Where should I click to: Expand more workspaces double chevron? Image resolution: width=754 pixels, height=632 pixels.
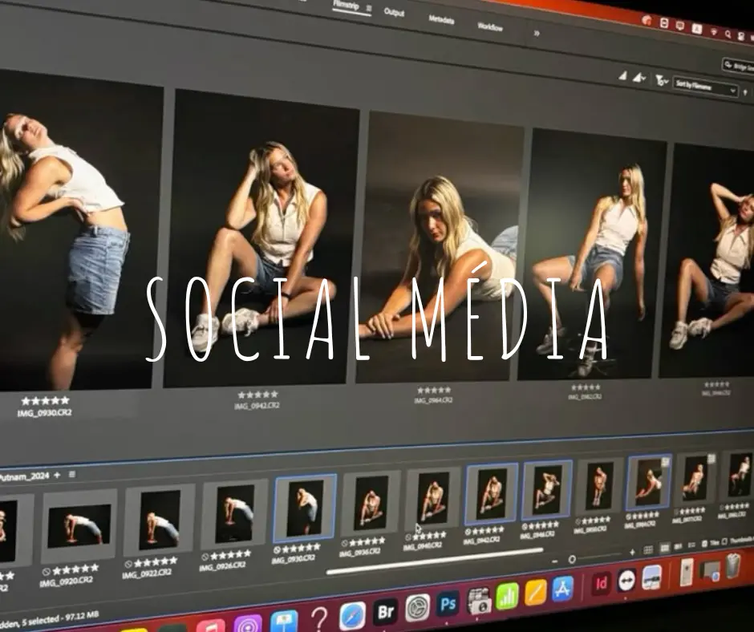[537, 33]
